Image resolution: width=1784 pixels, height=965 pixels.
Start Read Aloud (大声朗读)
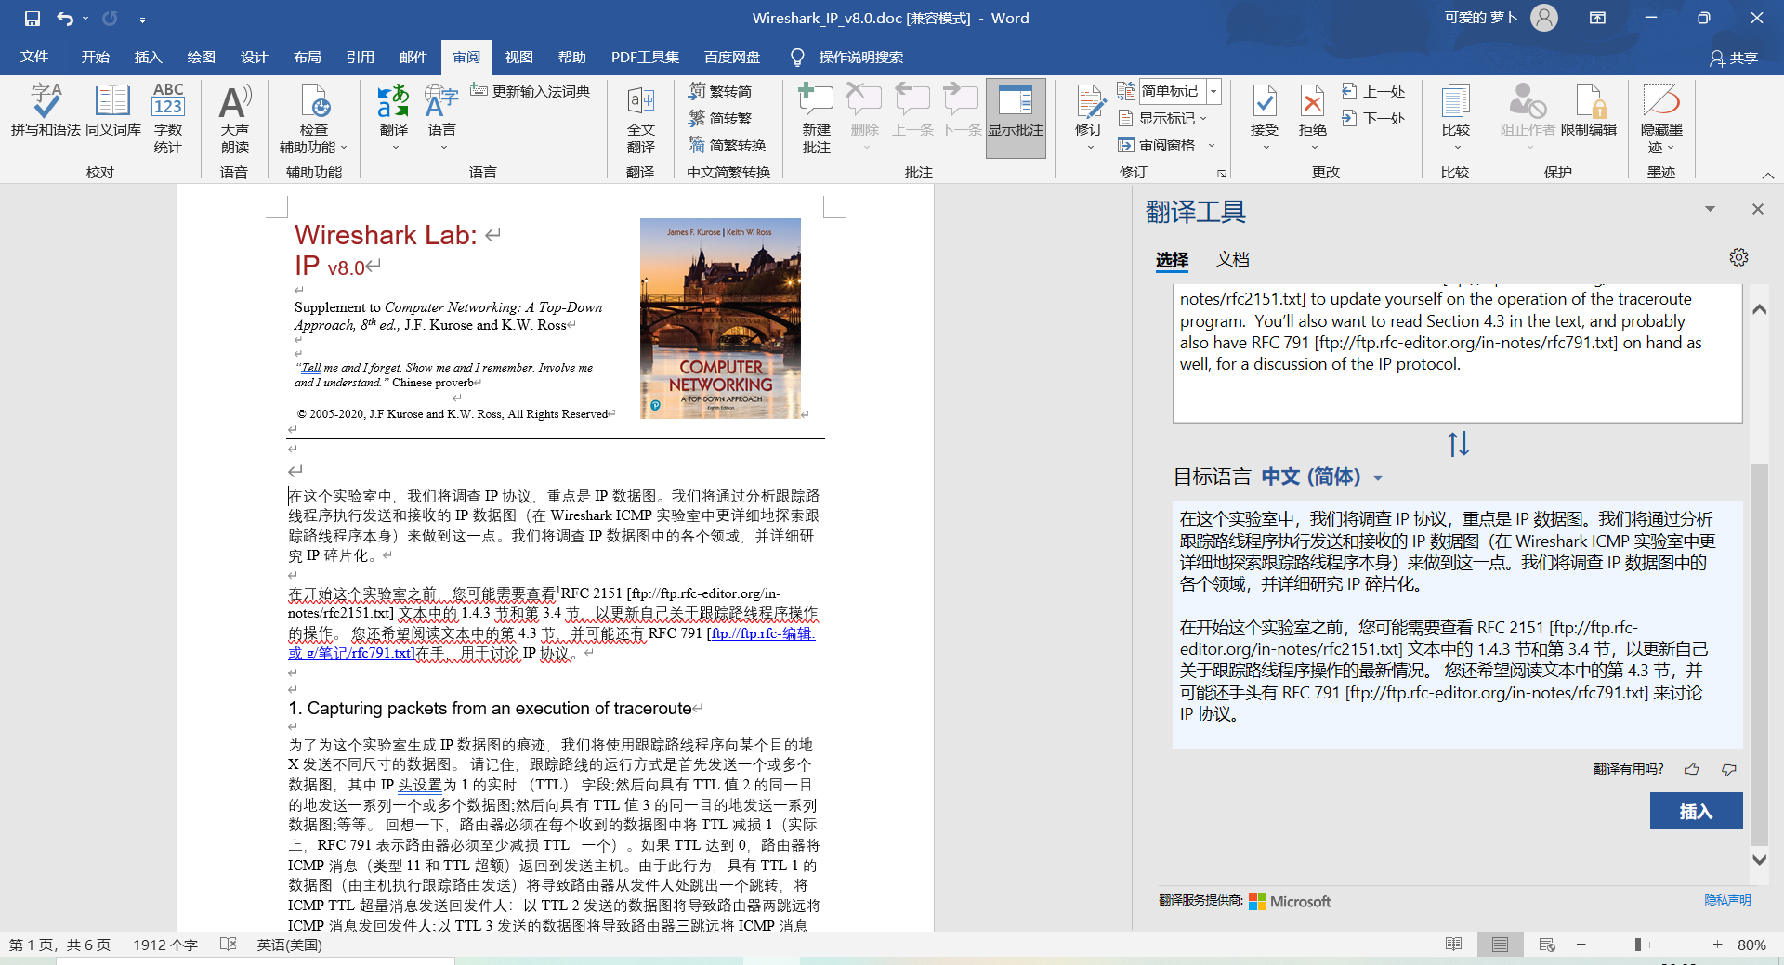235,118
